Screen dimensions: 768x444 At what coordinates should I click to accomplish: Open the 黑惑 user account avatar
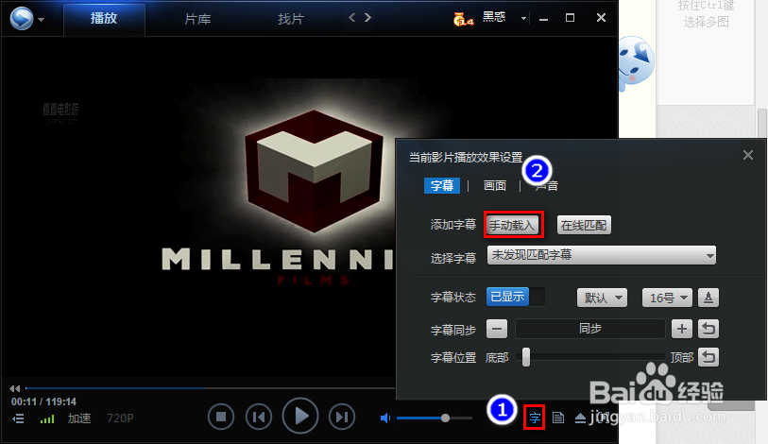pos(462,19)
